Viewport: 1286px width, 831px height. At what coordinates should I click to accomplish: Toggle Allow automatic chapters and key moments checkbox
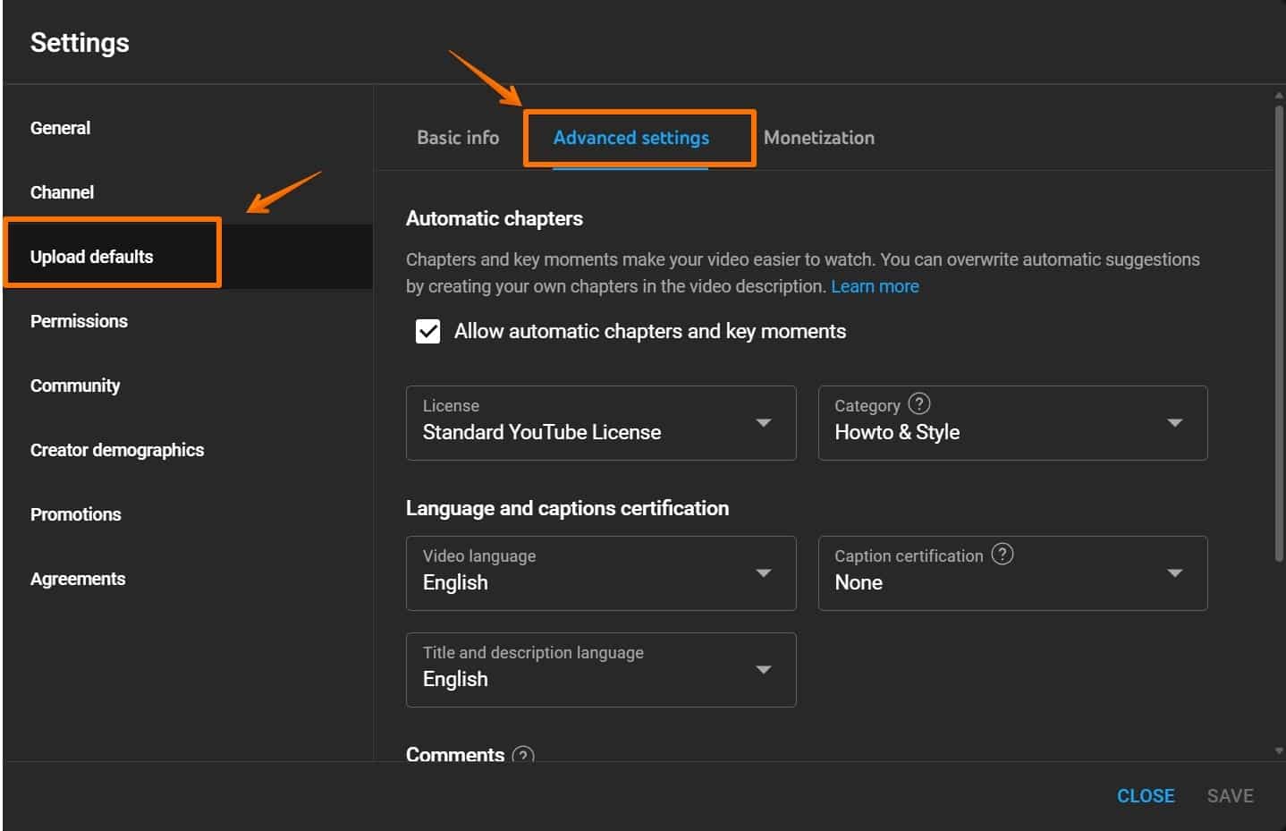[x=427, y=331]
